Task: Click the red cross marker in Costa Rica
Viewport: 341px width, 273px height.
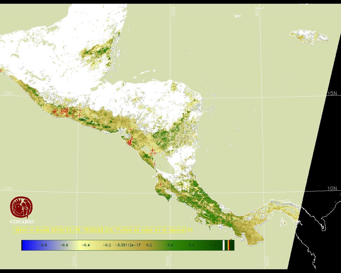Action: [x=161, y=184]
